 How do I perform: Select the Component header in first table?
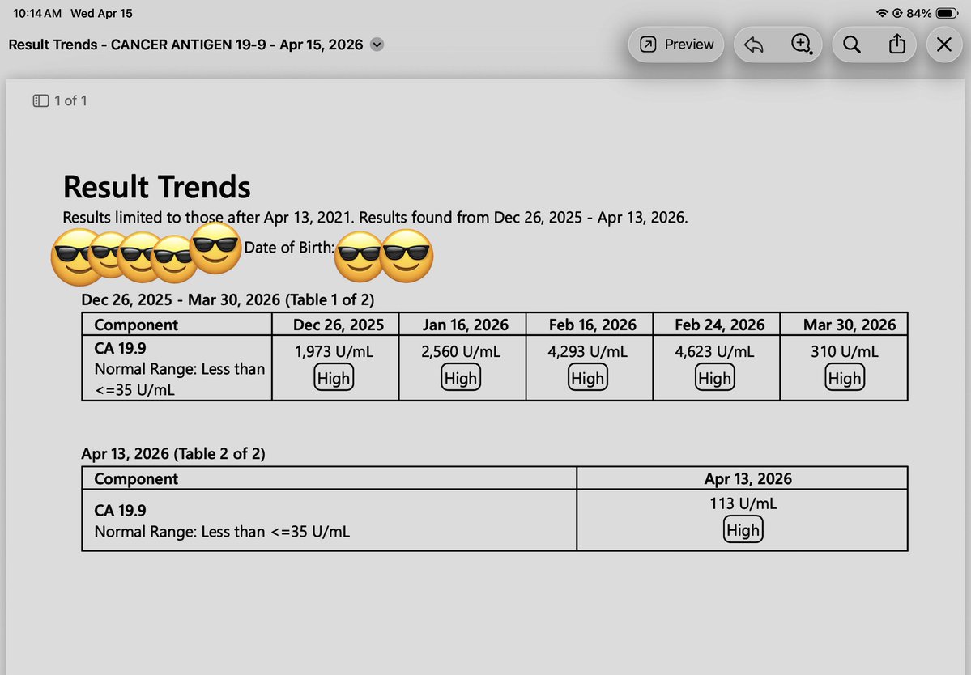click(135, 325)
